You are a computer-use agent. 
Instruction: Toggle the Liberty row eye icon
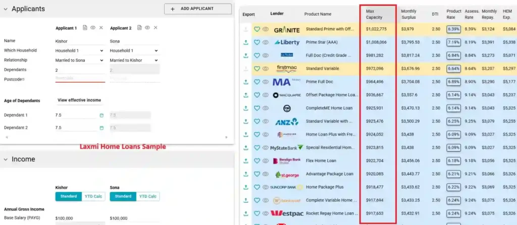coord(266,42)
